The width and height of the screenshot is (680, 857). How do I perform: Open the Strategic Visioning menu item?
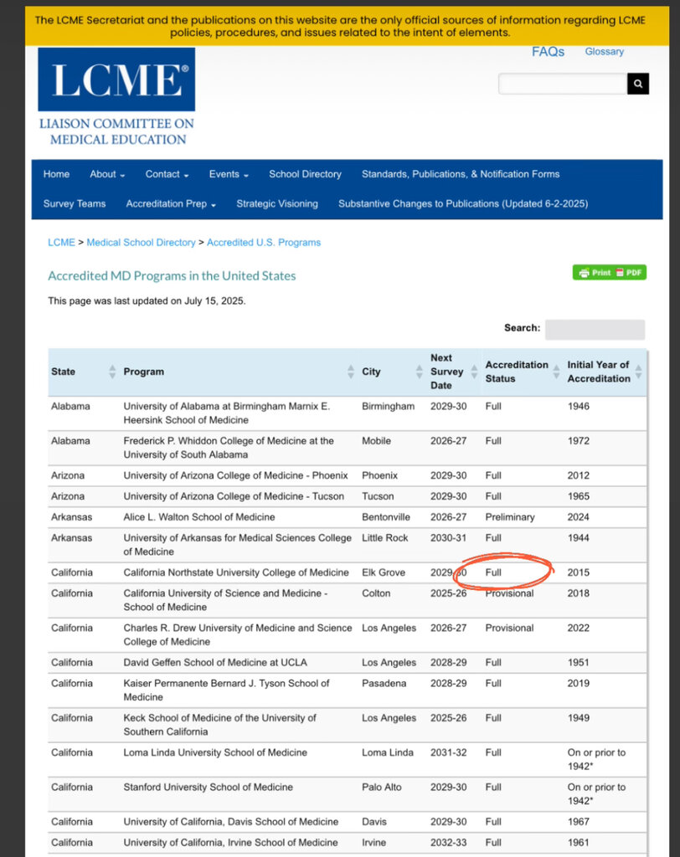277,203
